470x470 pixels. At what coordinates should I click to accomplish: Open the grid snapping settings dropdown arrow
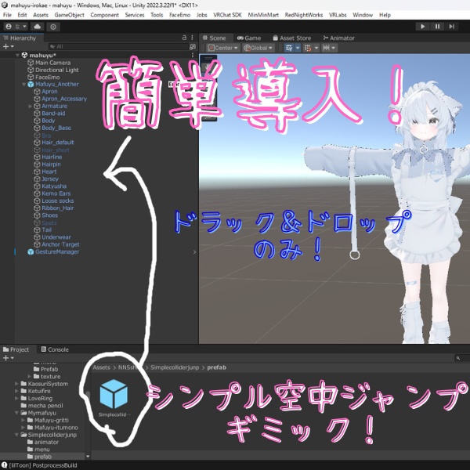[298, 48]
